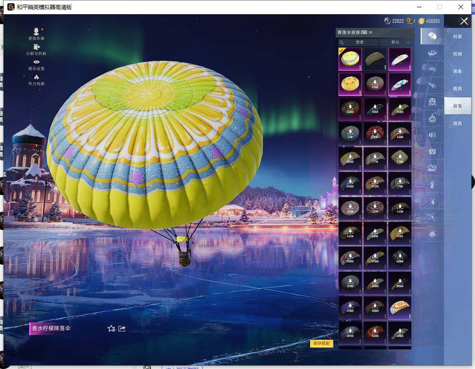This screenshot has height=369, width=475.
Task: Download the red parachute labeled 5.89M
Action: click(x=375, y=134)
